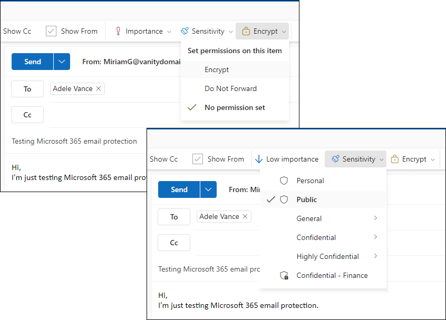Select the Highly Confidential sensitivity label
Screen dimensions: 446x320
point(323,256)
